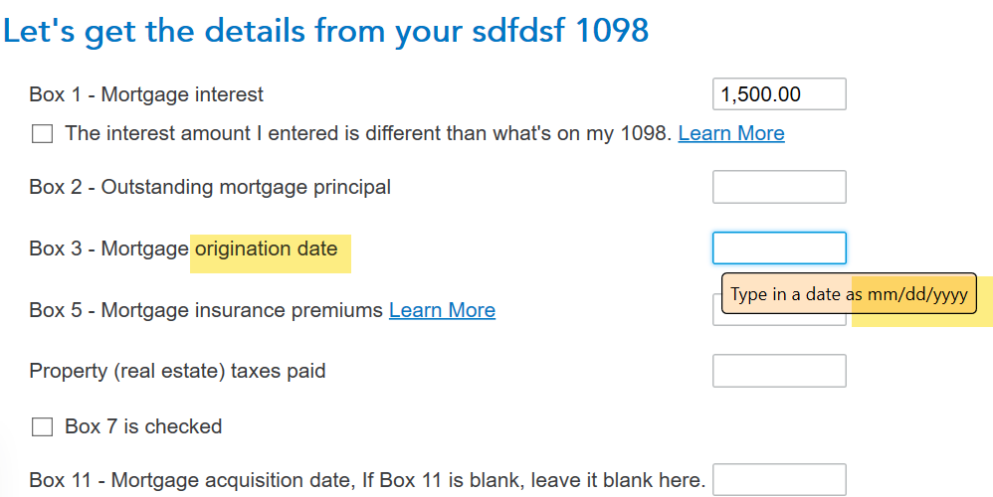This screenshot has width=993, height=497.
Task: Click the 'interest amount I entered is different' text
Action: click(x=368, y=133)
